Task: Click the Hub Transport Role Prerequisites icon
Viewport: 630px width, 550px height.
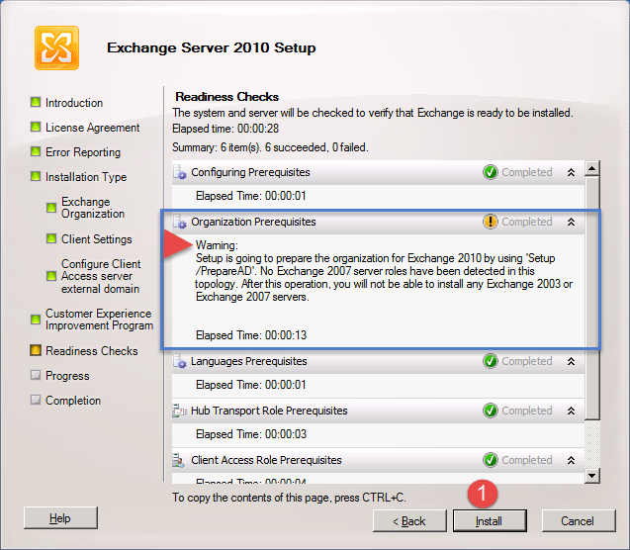Action: click(180, 411)
